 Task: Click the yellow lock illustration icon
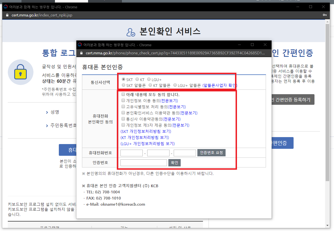(21, 72)
